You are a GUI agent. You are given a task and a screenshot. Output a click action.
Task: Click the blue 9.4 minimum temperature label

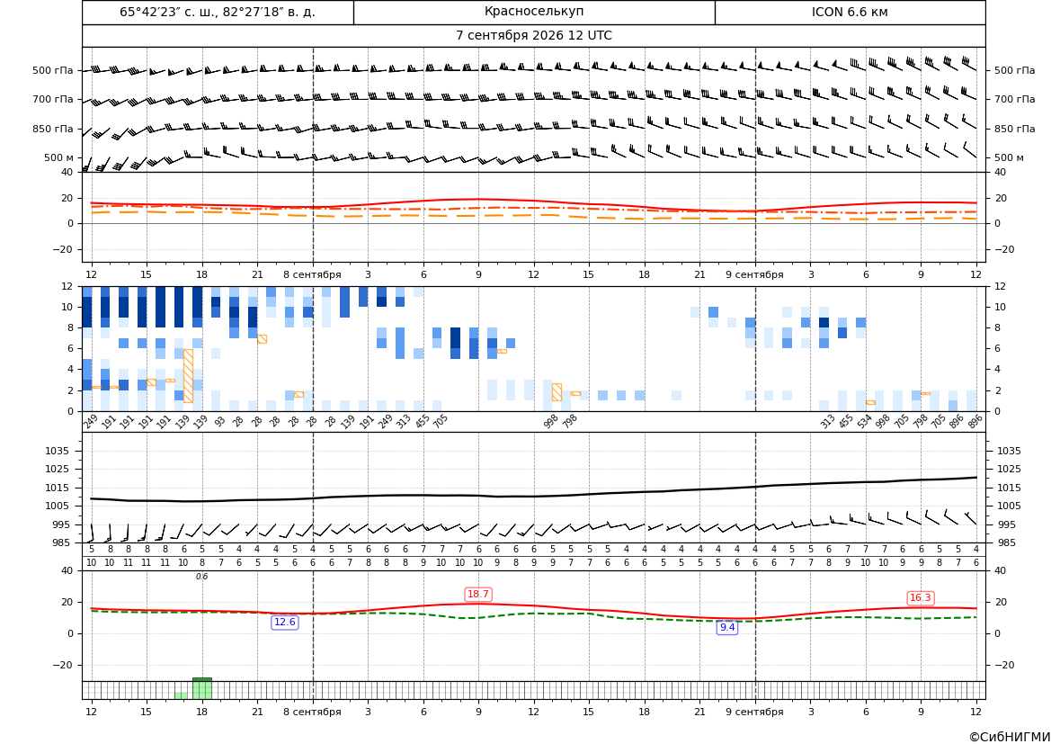tap(726, 628)
